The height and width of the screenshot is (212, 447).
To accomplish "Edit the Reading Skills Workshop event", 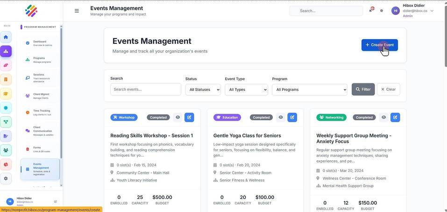I will pos(189,117).
